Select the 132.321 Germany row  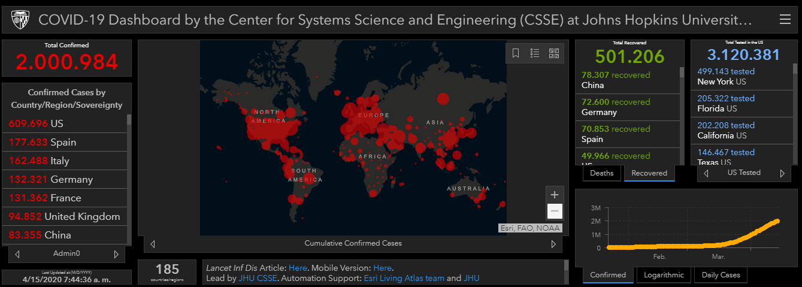coord(65,179)
